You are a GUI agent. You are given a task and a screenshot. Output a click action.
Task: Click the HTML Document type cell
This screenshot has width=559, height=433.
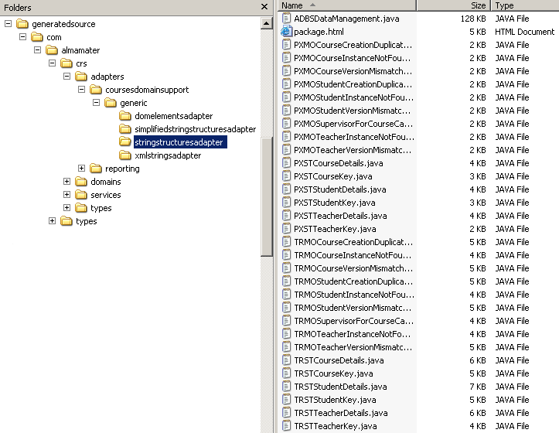tap(524, 32)
